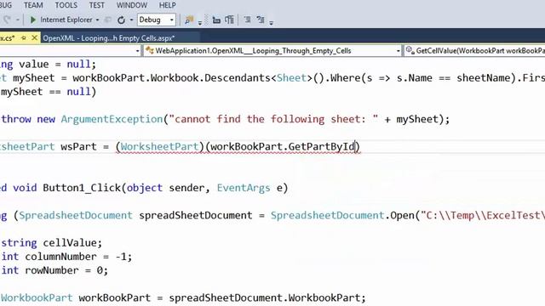
Task: Click the WorkbookPart type on last line
Action: pos(37,298)
